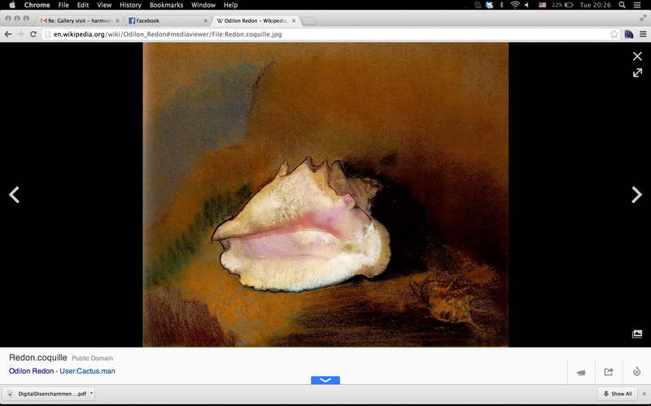Viewport: 651px width, 406px height.
Task: Open a new tab button
Action: 308,21
